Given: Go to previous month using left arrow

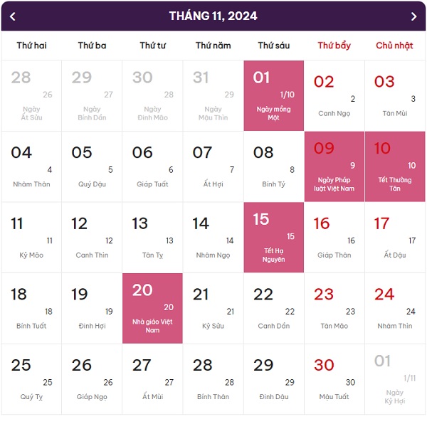Looking at the screenshot, I should click(x=13, y=16).
